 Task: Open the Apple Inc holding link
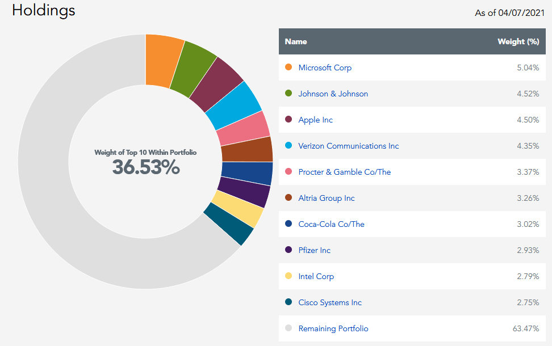[x=315, y=120]
